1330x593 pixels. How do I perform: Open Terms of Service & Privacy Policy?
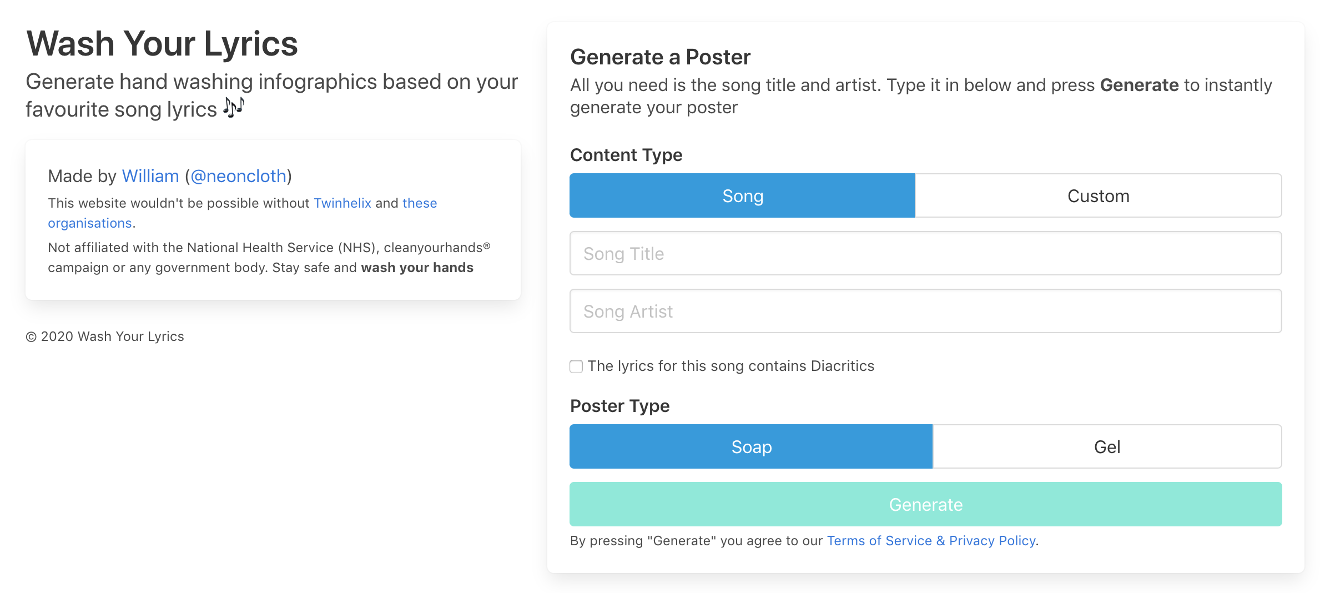(931, 541)
